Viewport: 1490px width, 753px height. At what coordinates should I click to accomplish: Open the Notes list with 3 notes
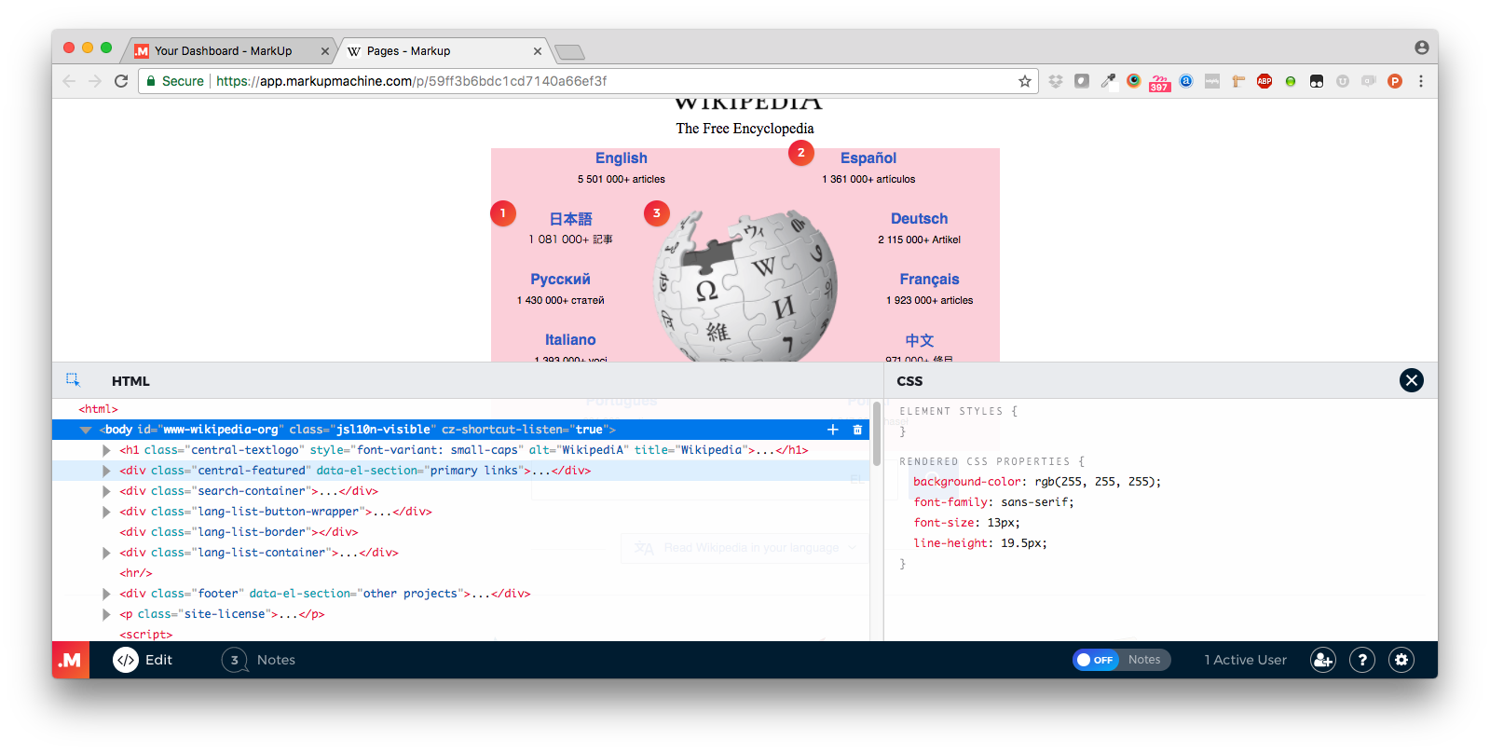(258, 660)
